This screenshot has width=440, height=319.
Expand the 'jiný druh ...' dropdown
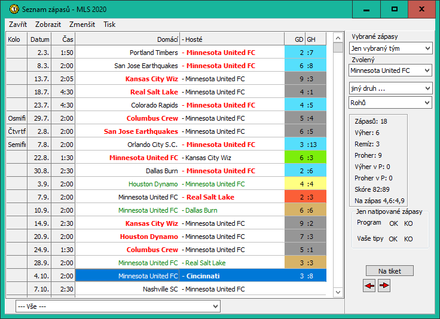pyautogui.click(x=390, y=88)
